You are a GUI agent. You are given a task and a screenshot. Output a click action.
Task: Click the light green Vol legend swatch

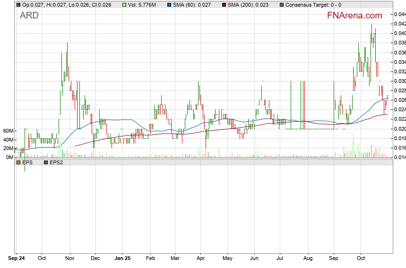pos(124,5)
